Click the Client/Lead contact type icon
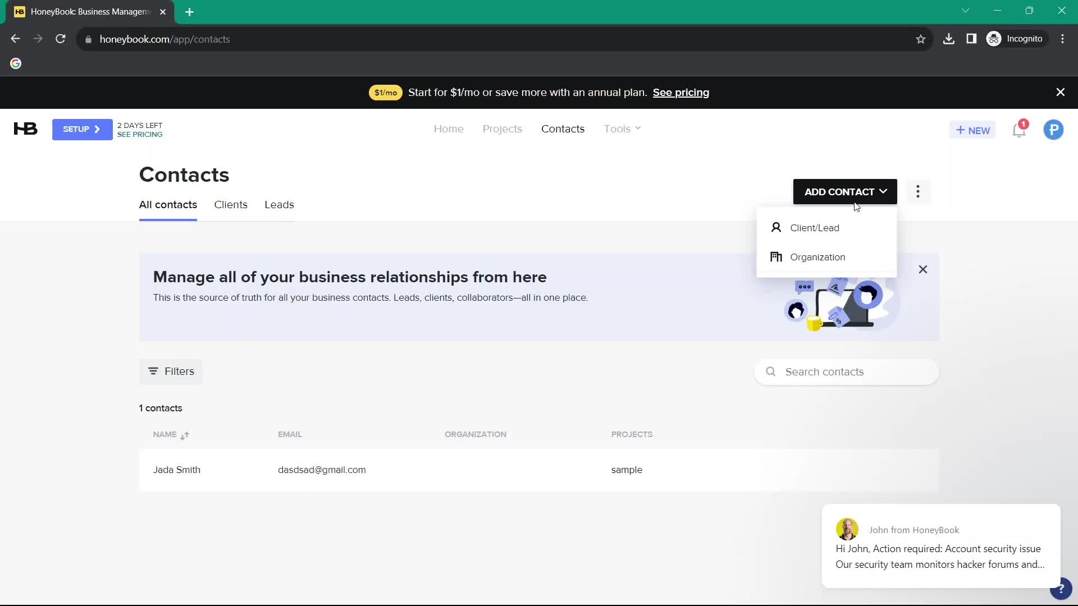1078x606 pixels. 776,227
